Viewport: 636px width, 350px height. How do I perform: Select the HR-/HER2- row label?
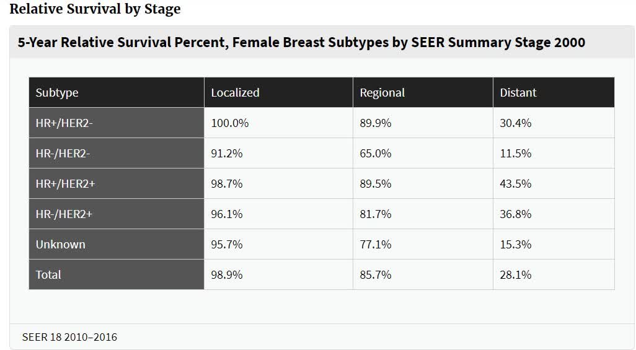(x=64, y=154)
